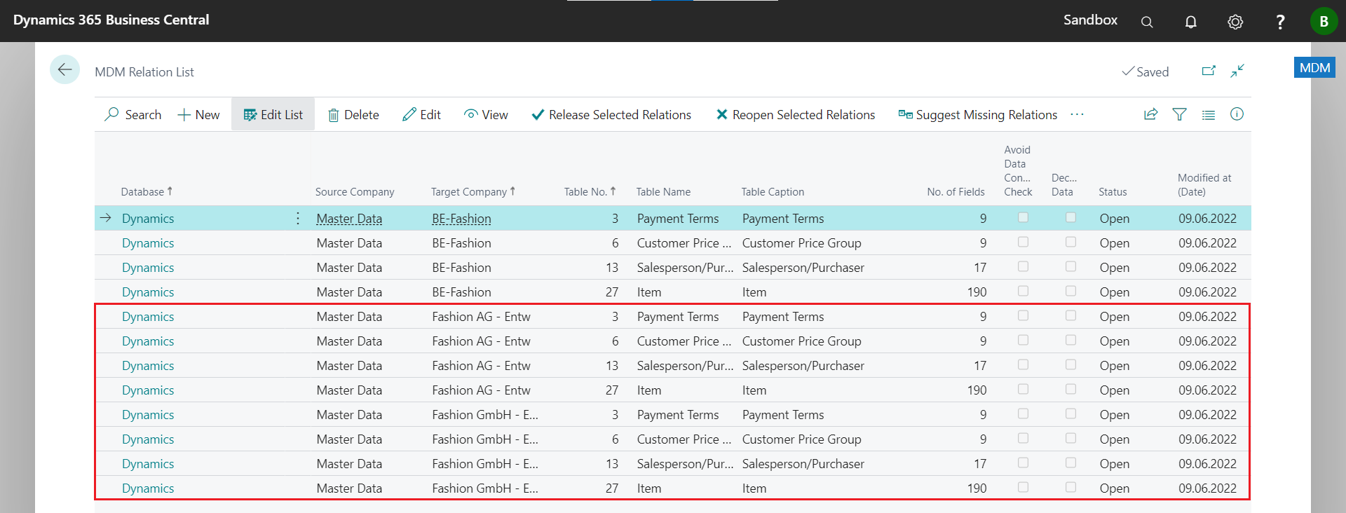Open the Table Name column header menu
The height and width of the screenshot is (513, 1346).
pyautogui.click(x=663, y=192)
